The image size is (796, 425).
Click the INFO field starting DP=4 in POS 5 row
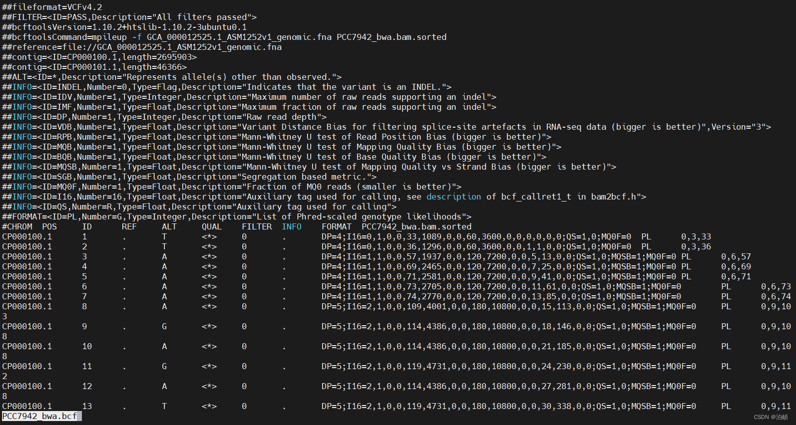pos(499,276)
